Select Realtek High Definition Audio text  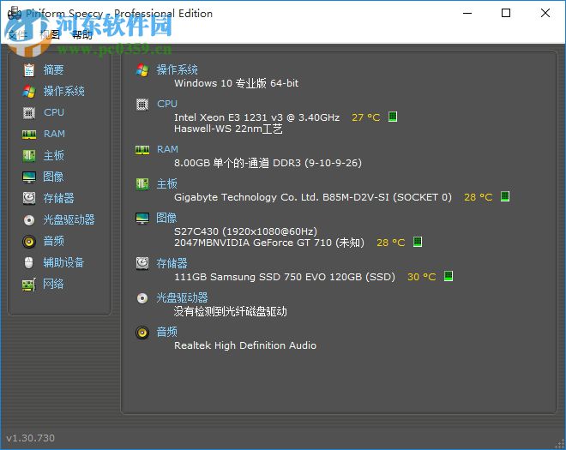(x=245, y=345)
